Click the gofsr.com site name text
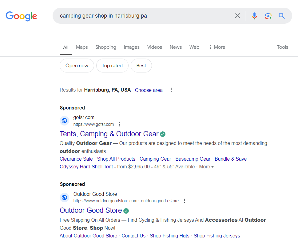 [x=84, y=117]
